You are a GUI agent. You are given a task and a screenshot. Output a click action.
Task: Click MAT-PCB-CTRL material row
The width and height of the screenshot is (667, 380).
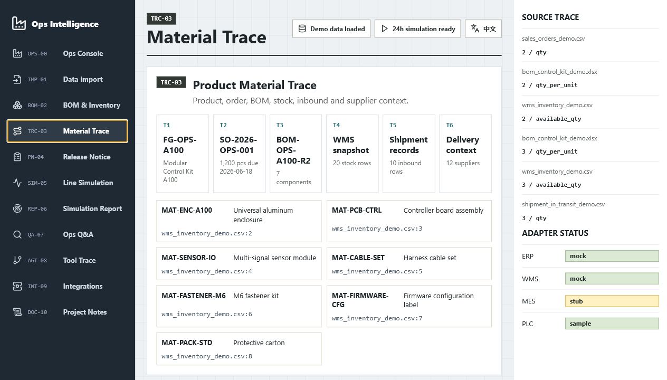409,221
